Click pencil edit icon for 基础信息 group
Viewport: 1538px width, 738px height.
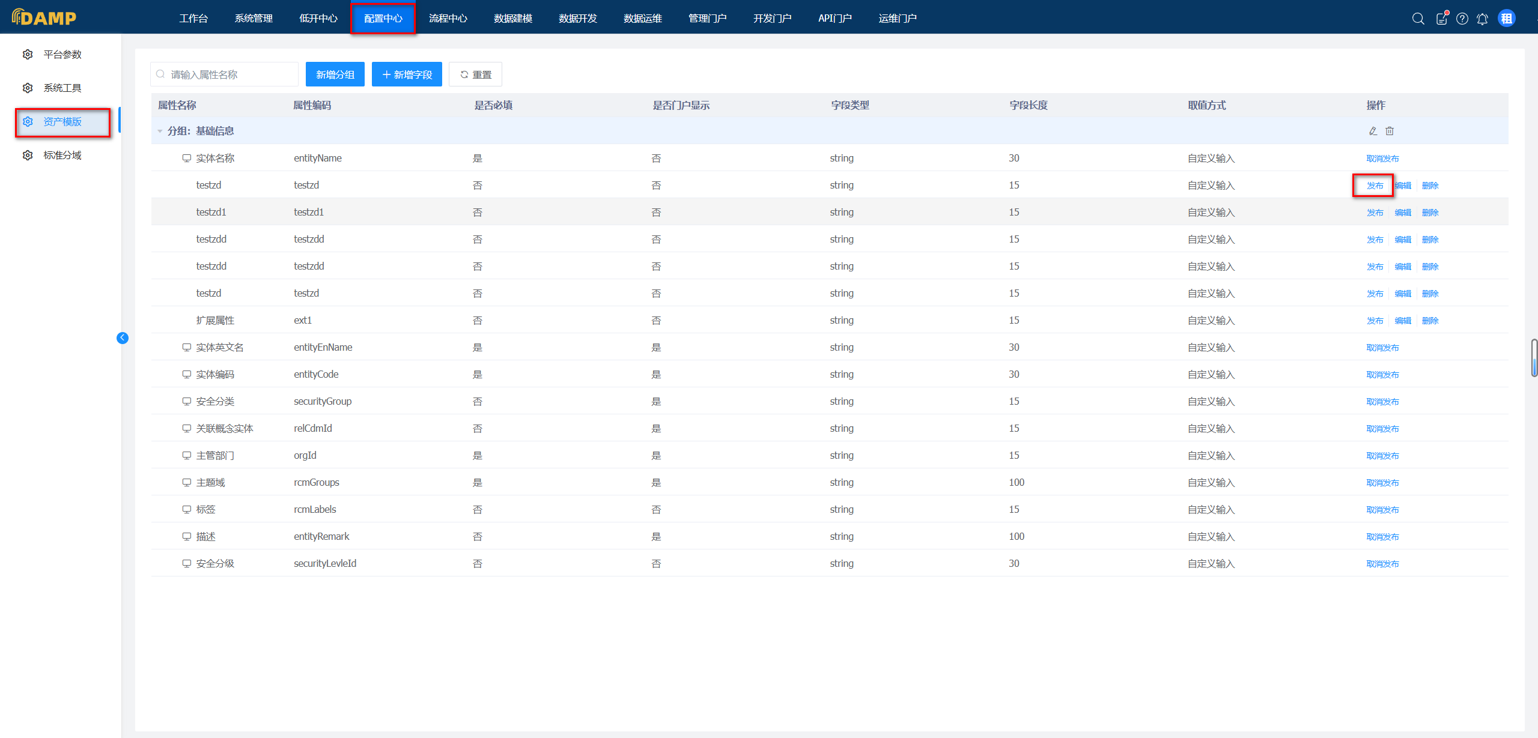pos(1373,131)
